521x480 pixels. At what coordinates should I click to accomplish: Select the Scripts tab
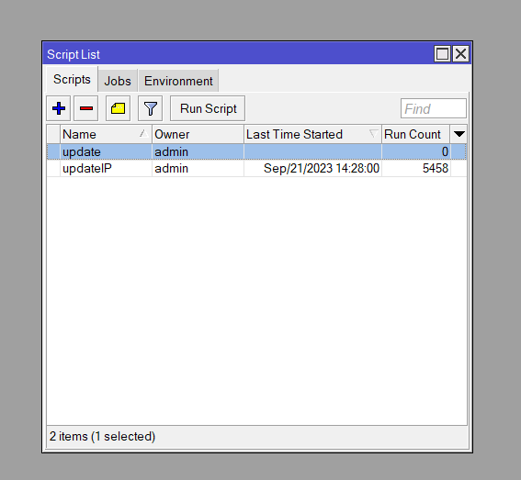coord(72,79)
